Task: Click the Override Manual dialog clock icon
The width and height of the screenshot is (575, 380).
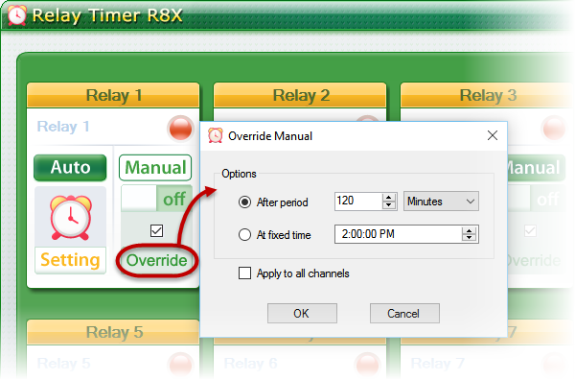Action: (216, 135)
